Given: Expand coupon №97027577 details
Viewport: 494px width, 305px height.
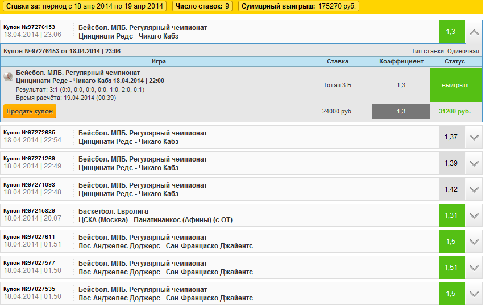Looking at the screenshot, I should pos(474,268).
